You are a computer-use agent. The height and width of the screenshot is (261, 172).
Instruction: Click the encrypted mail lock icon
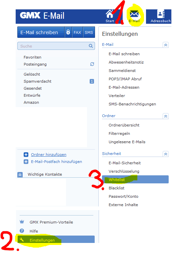point(68,32)
